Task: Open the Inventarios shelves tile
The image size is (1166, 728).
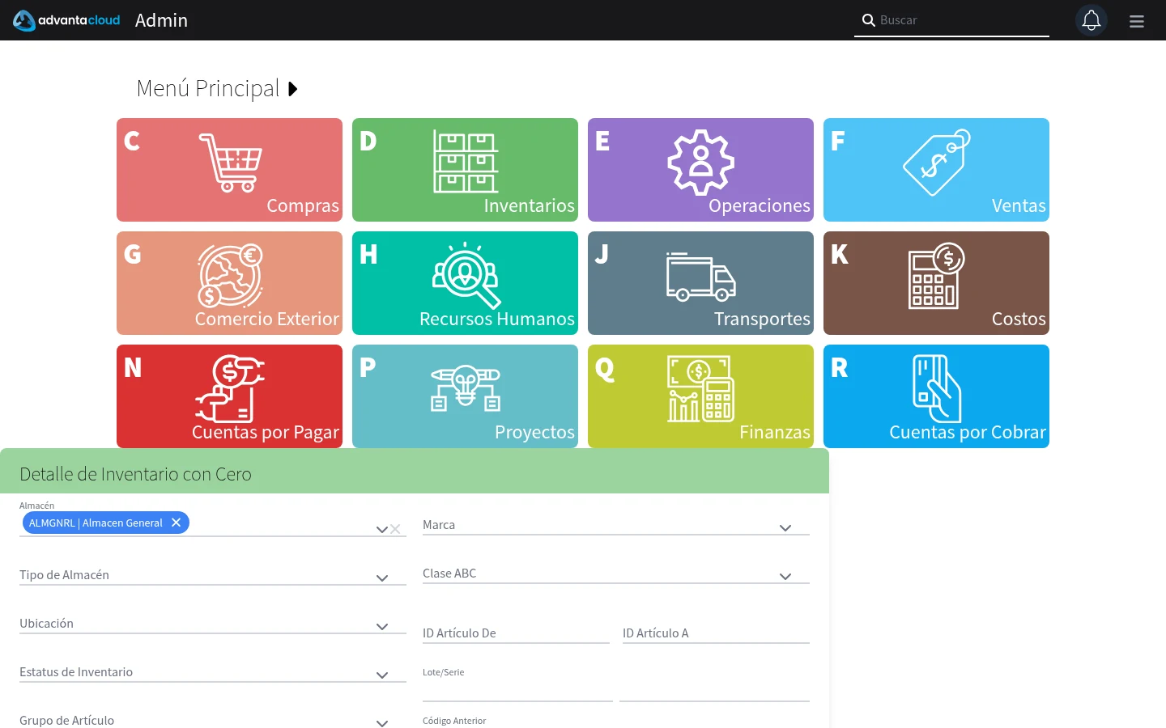Action: point(465,170)
